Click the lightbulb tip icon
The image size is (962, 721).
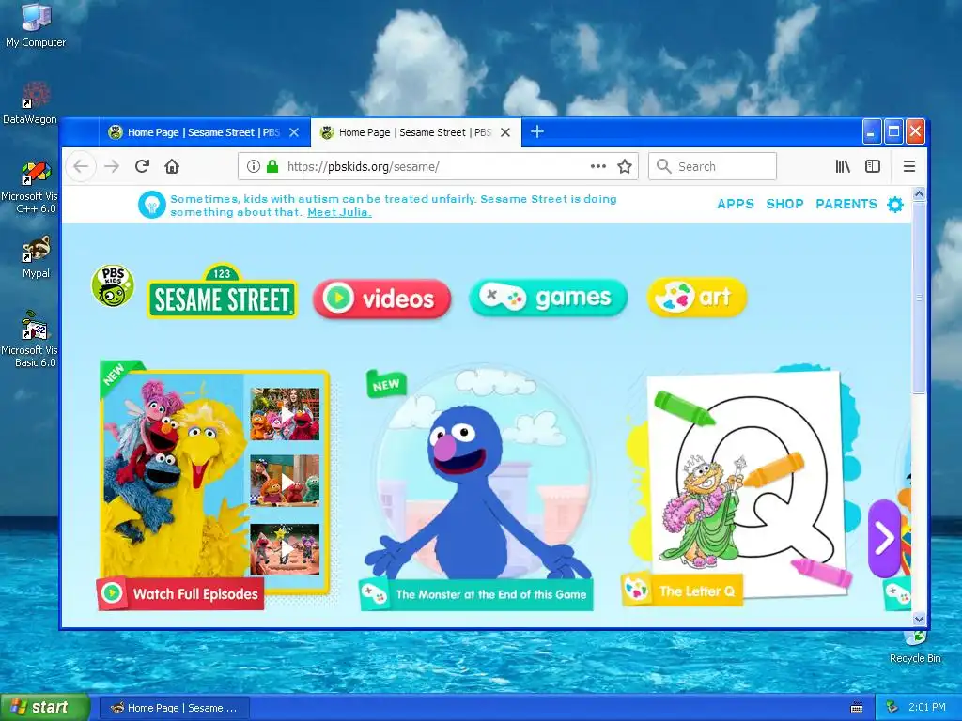[x=151, y=205]
